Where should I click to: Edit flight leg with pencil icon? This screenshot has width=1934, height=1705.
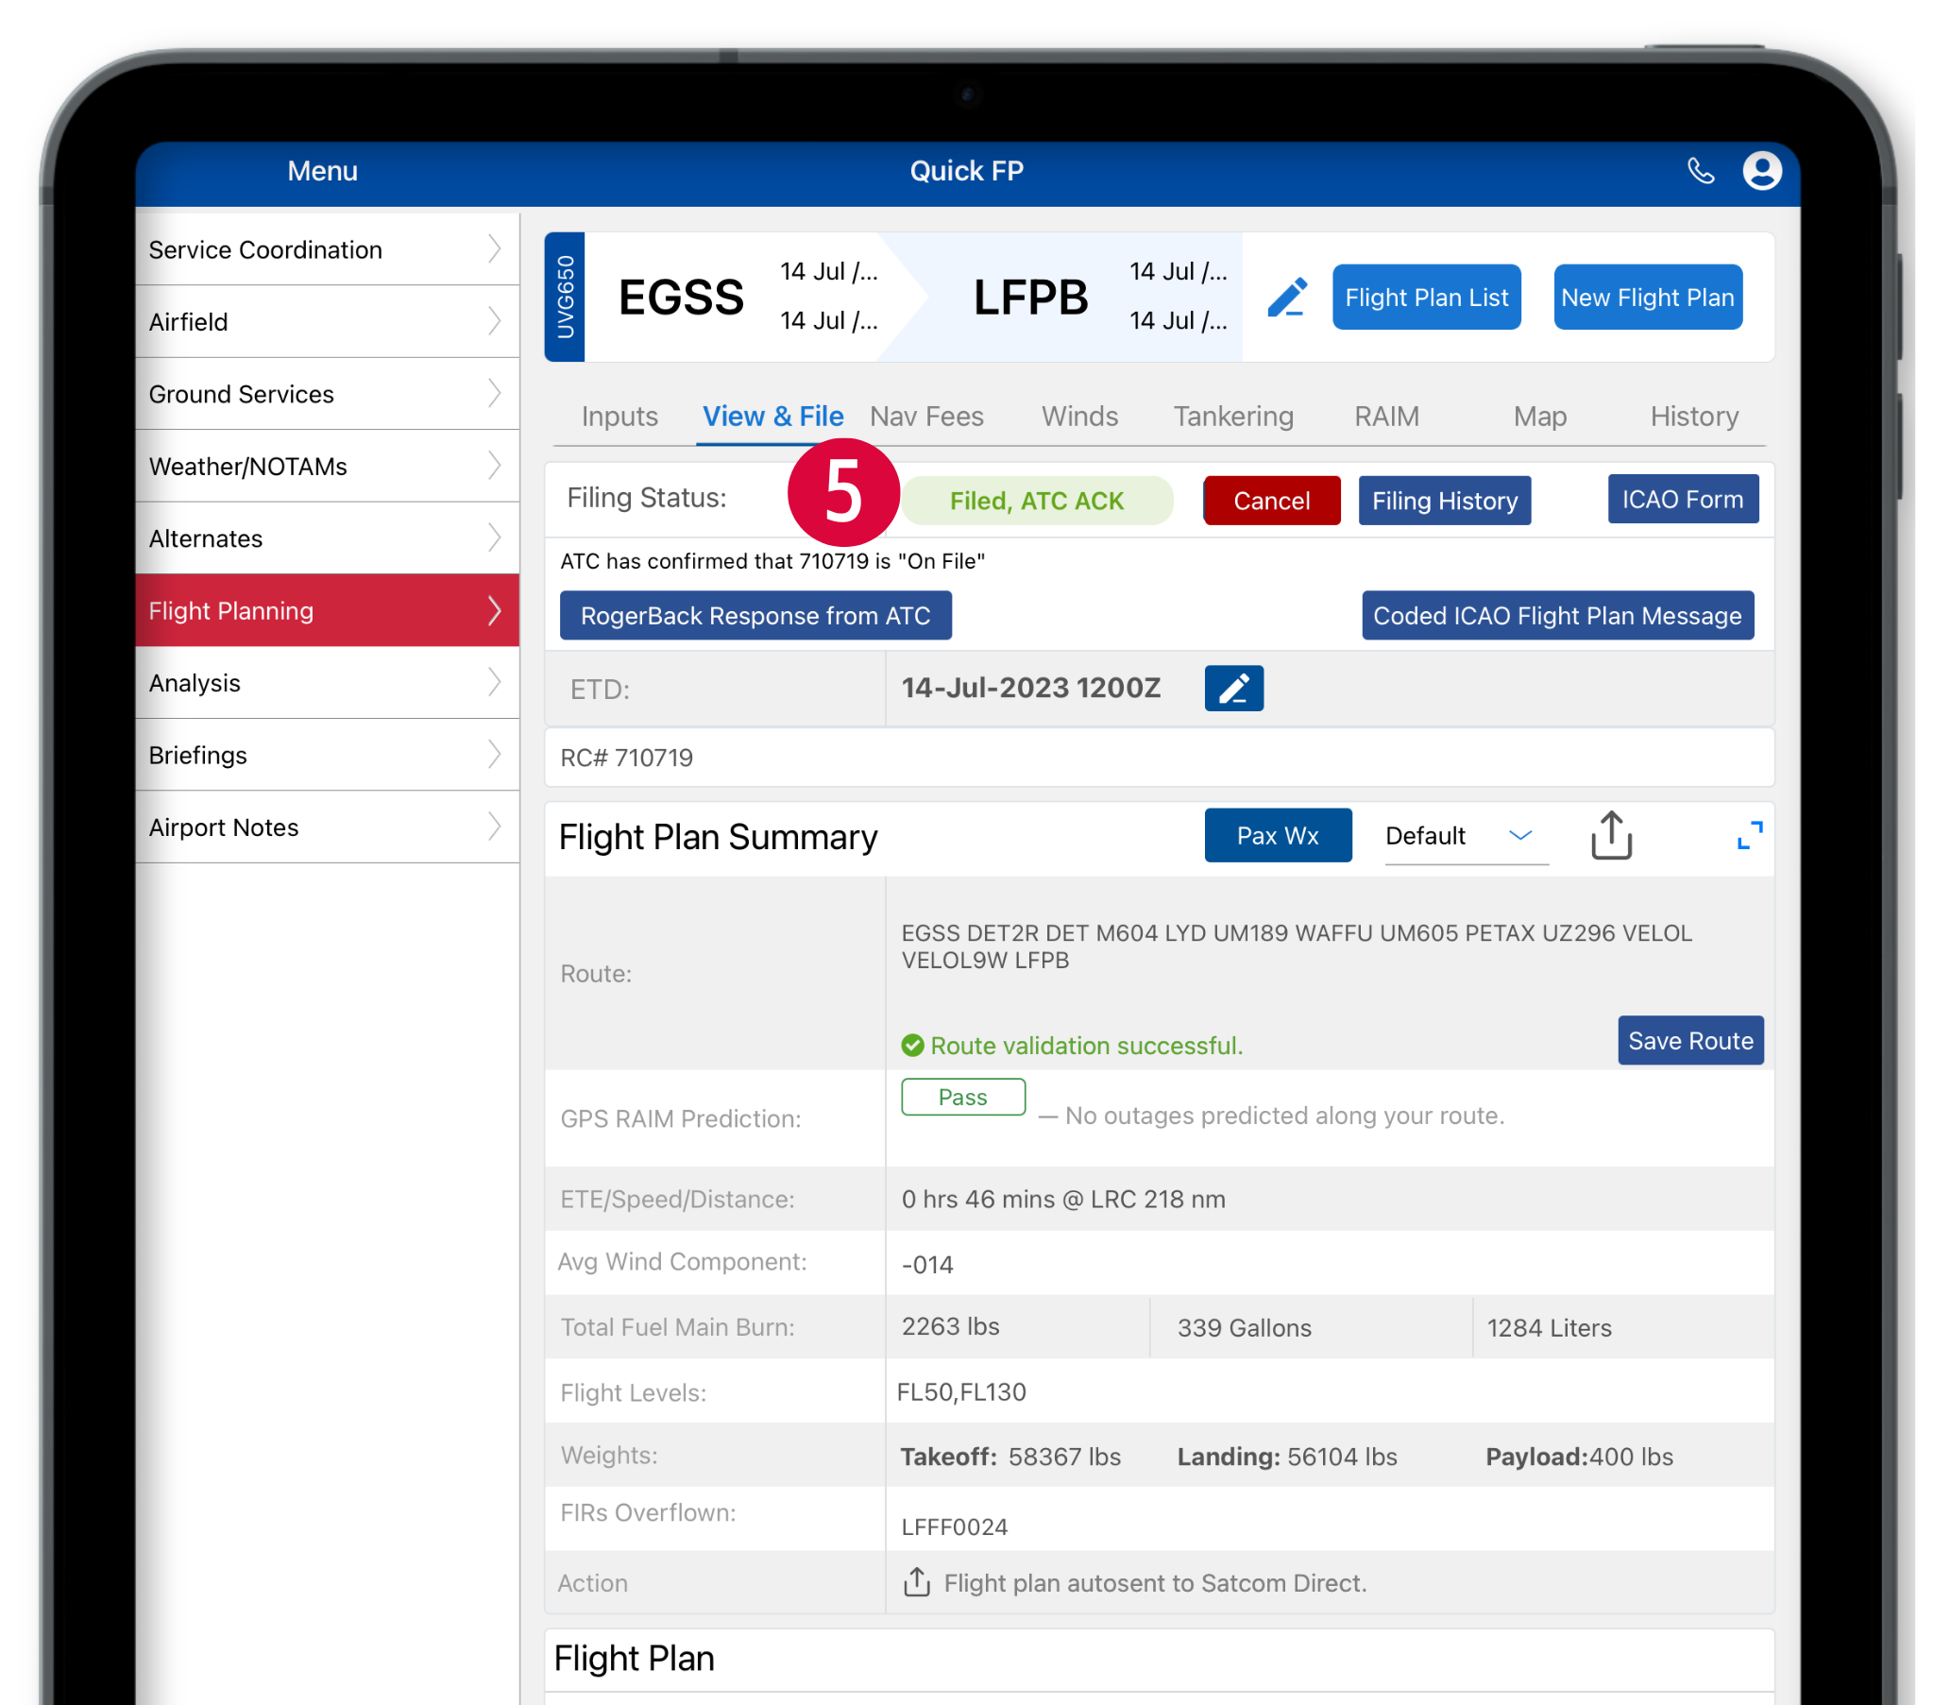click(1287, 298)
